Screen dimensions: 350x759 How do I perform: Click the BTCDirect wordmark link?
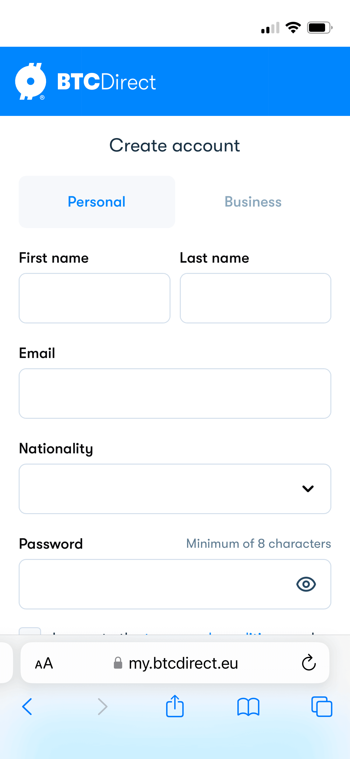[x=106, y=82]
